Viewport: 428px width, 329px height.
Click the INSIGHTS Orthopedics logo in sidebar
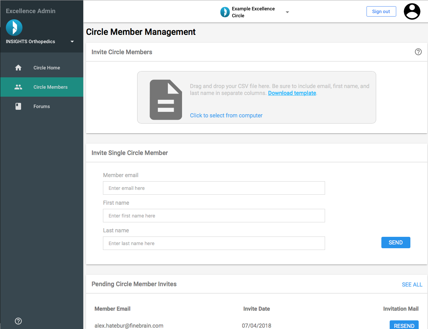pos(14,28)
